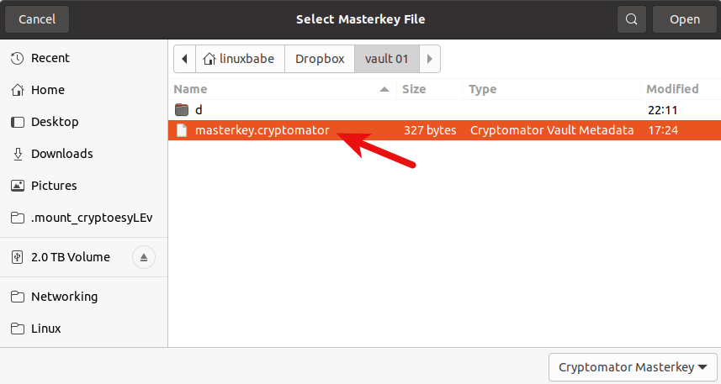Open Pictures location in sidebar
This screenshot has height=384, width=721.
(x=54, y=186)
